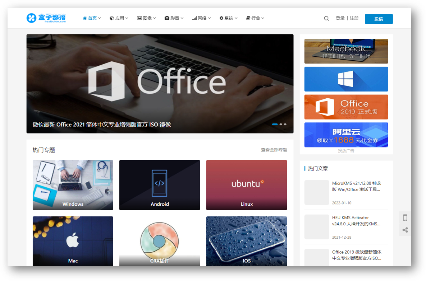This screenshot has width=426, height=281.
Task: Click the picture icon beside 图像
Action: [139, 18]
